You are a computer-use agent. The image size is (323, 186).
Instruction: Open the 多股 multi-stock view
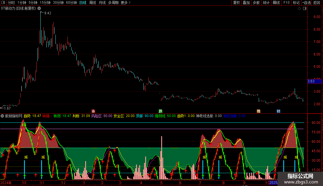pos(256,3)
